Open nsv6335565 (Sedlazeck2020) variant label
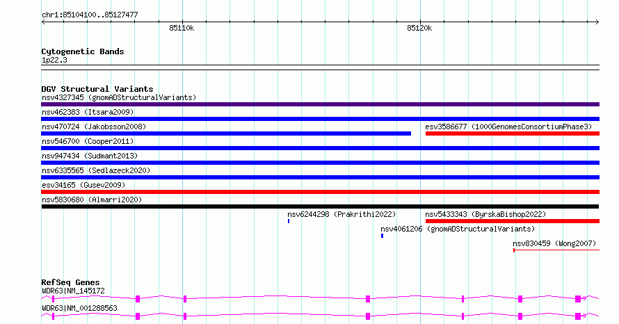 [x=96, y=170]
